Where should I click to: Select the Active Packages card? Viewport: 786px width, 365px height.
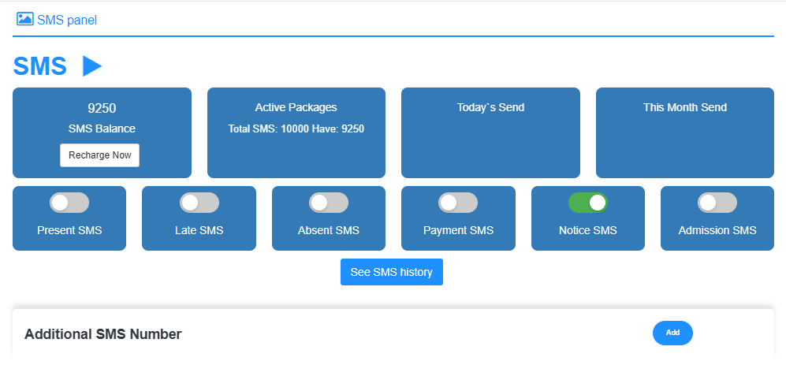click(x=296, y=133)
